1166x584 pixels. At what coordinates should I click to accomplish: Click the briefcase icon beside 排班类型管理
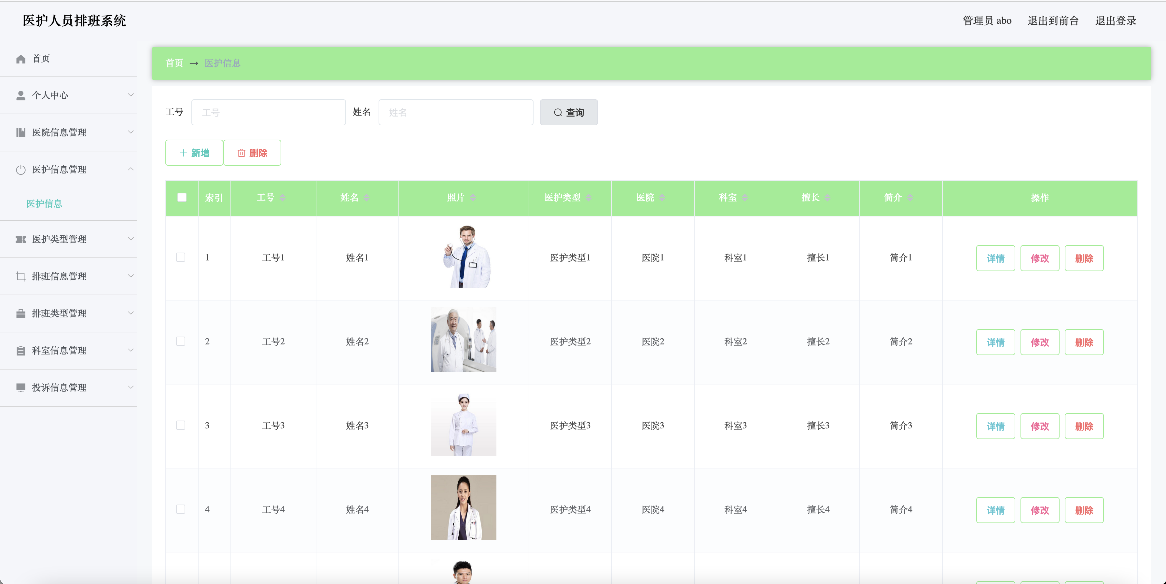21,313
